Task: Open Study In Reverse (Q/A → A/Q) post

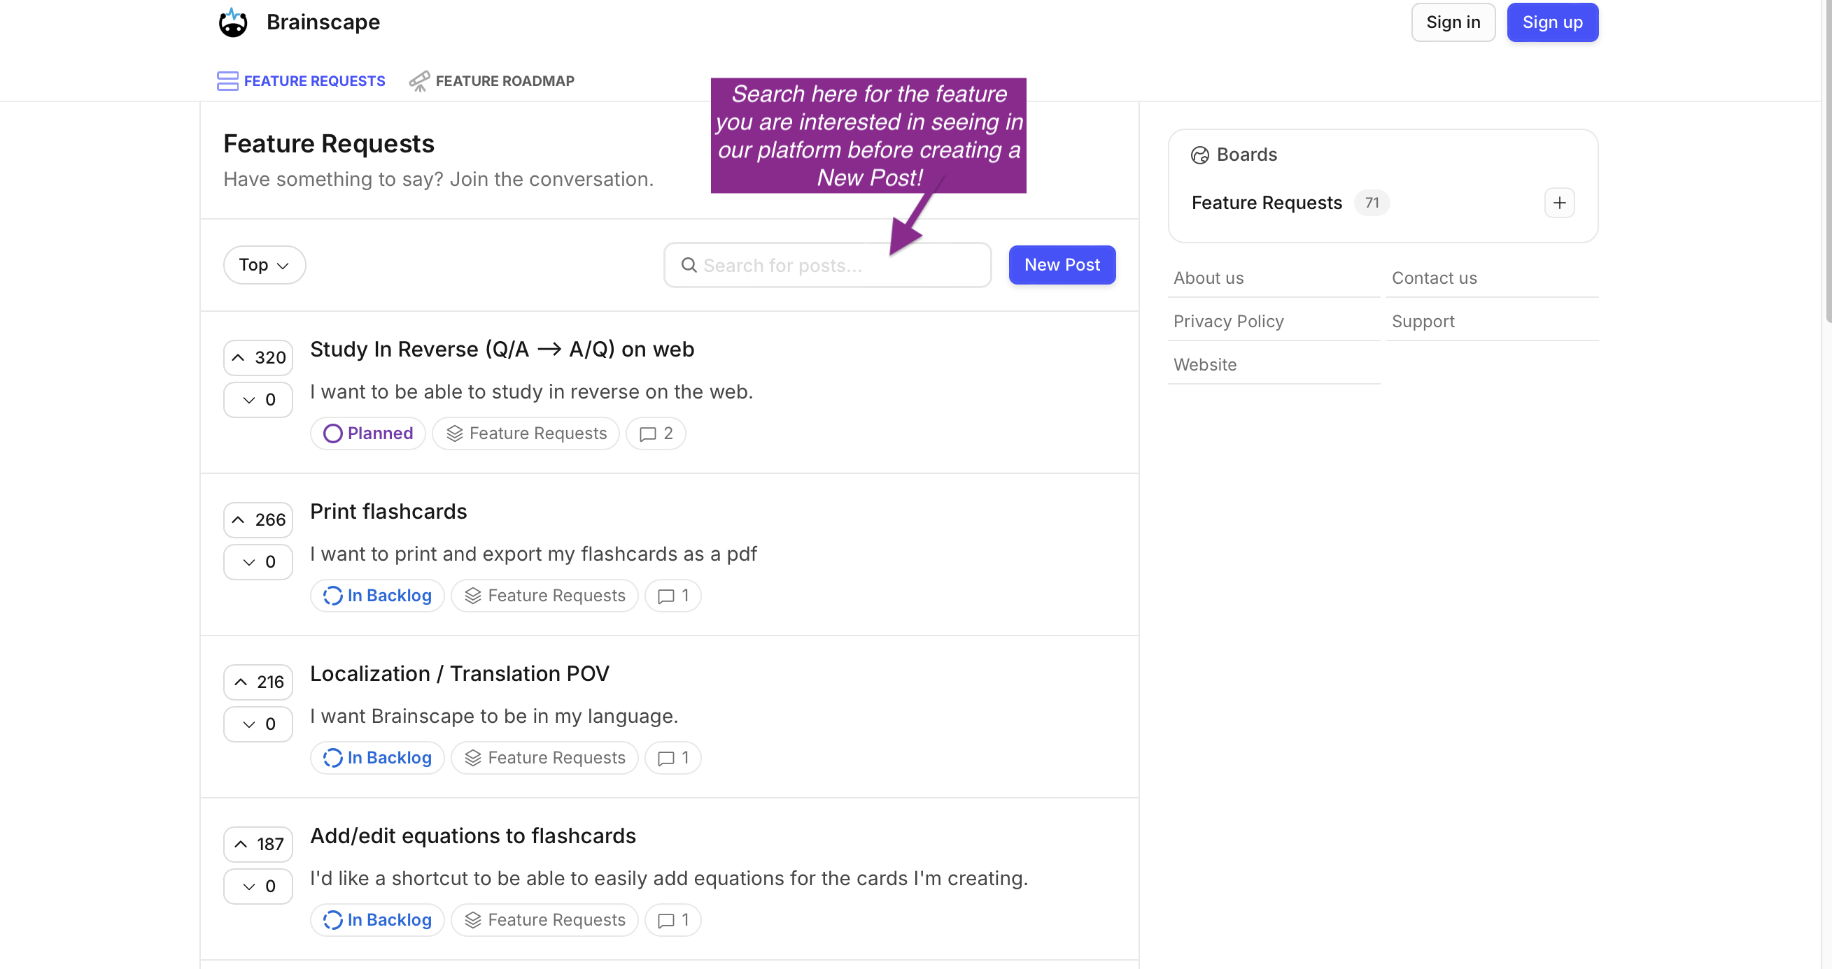Action: pyautogui.click(x=502, y=350)
